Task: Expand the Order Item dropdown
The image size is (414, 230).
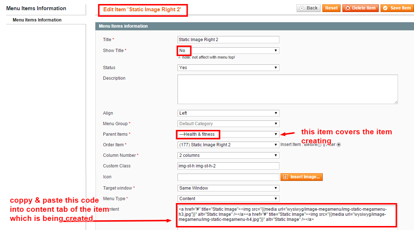Action: (x=228, y=145)
